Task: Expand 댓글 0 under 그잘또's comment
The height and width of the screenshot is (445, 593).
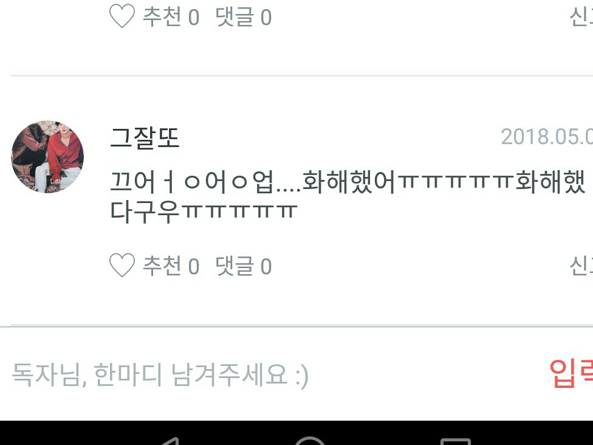Action: [243, 266]
